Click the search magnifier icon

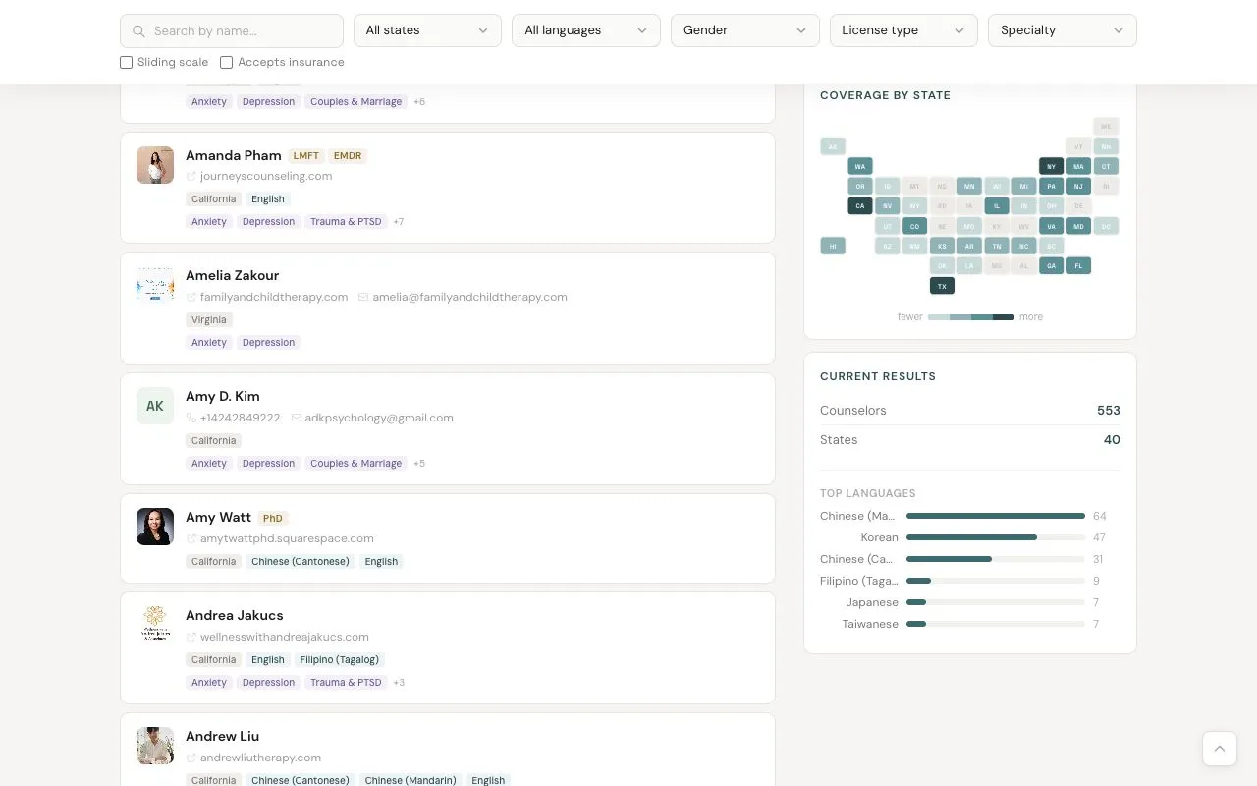coord(139,31)
